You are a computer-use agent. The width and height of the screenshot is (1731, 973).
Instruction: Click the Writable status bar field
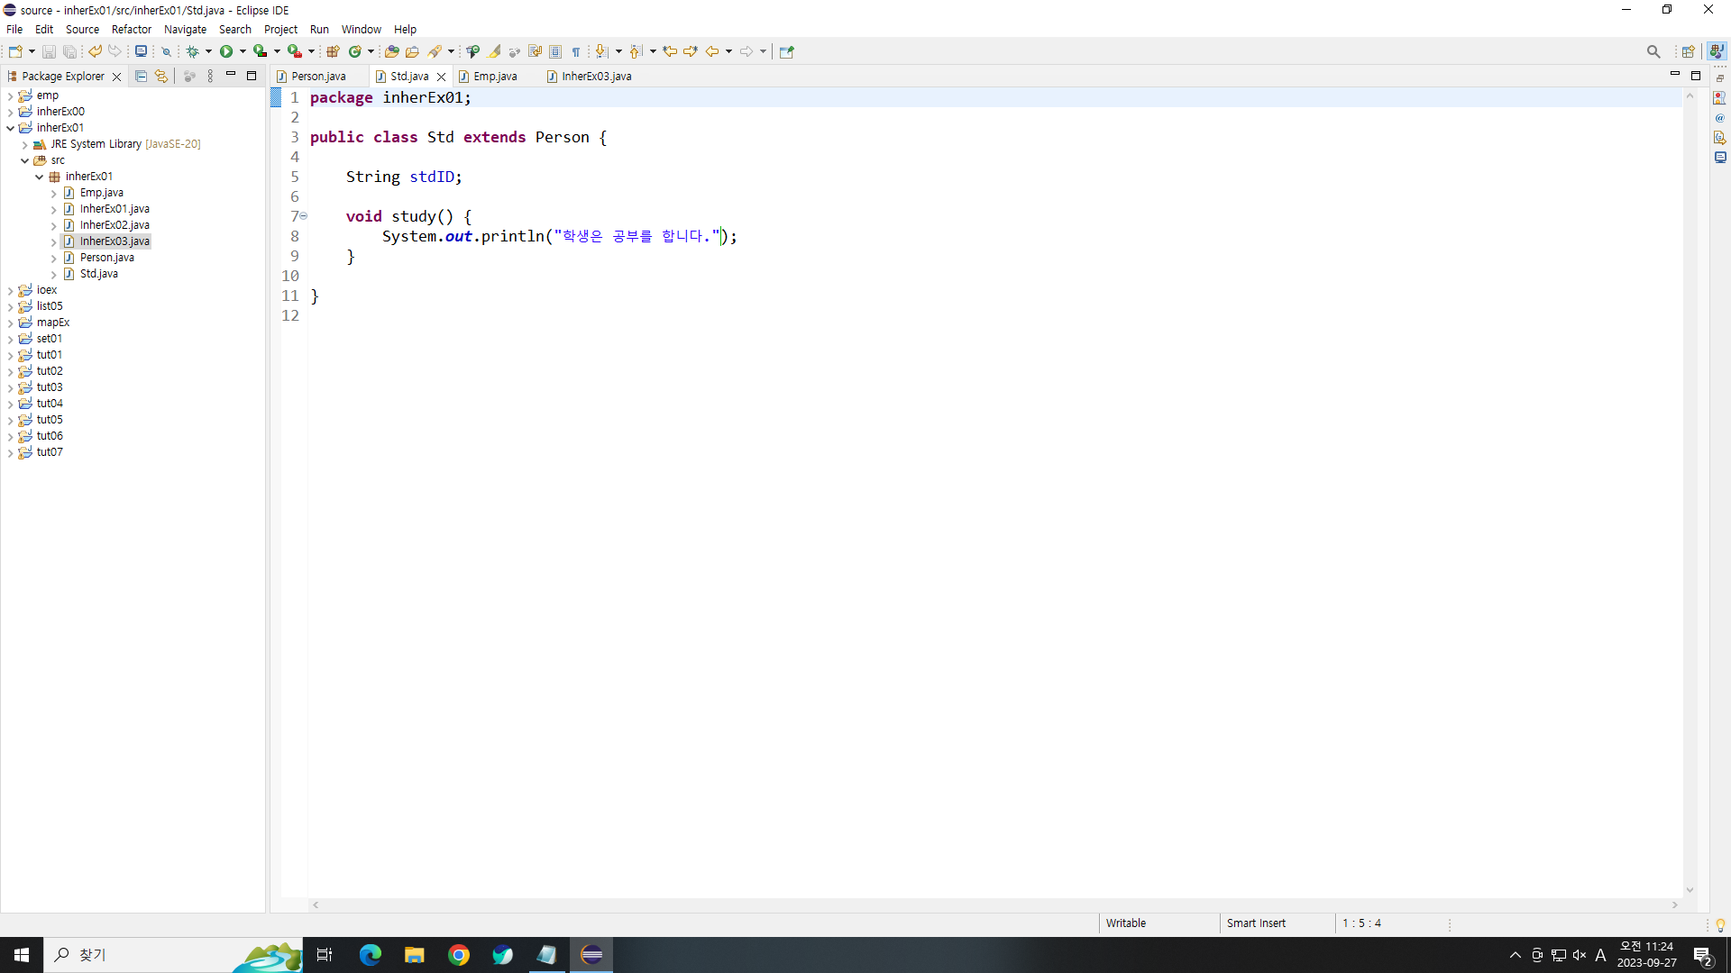click(1126, 923)
